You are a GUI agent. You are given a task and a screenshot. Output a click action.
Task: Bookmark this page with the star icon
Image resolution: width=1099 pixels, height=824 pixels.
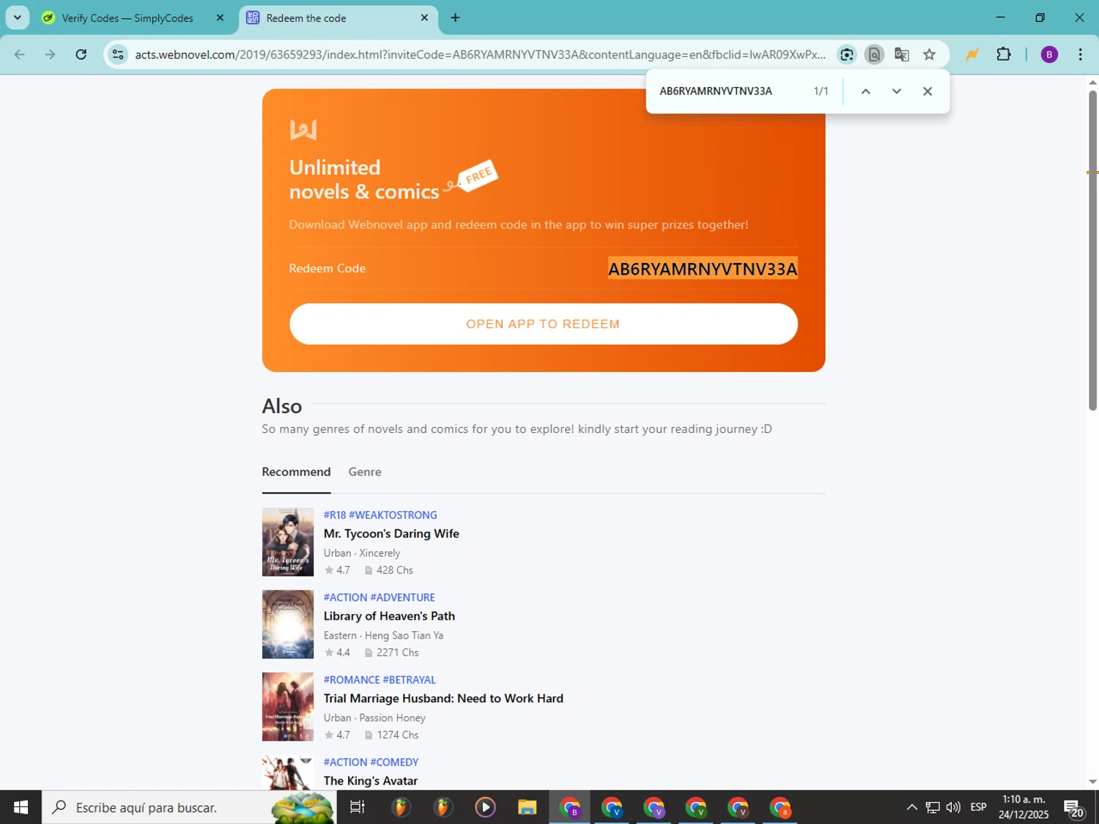click(x=929, y=54)
